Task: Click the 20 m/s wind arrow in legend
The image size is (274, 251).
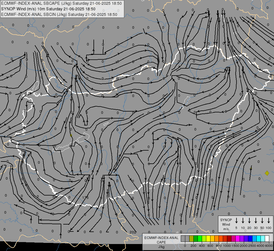Action: (x=249, y=221)
